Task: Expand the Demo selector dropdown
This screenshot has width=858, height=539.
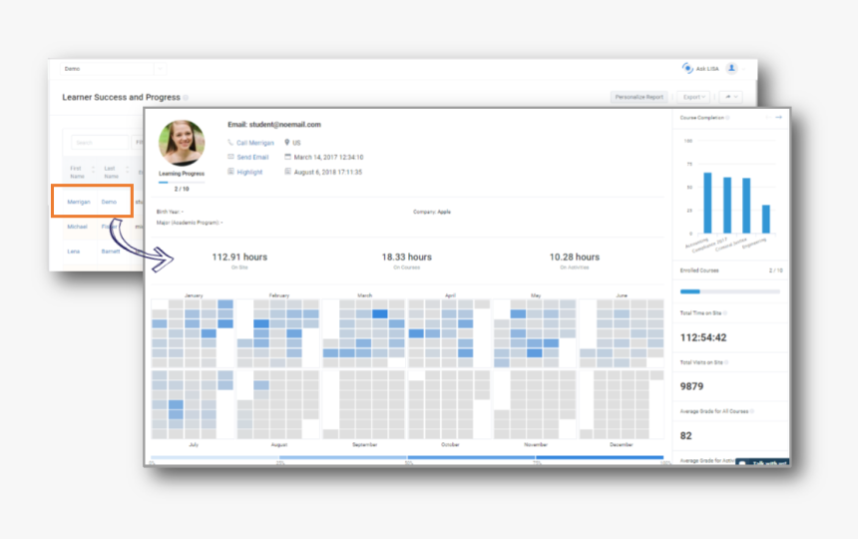Action: 159,69
